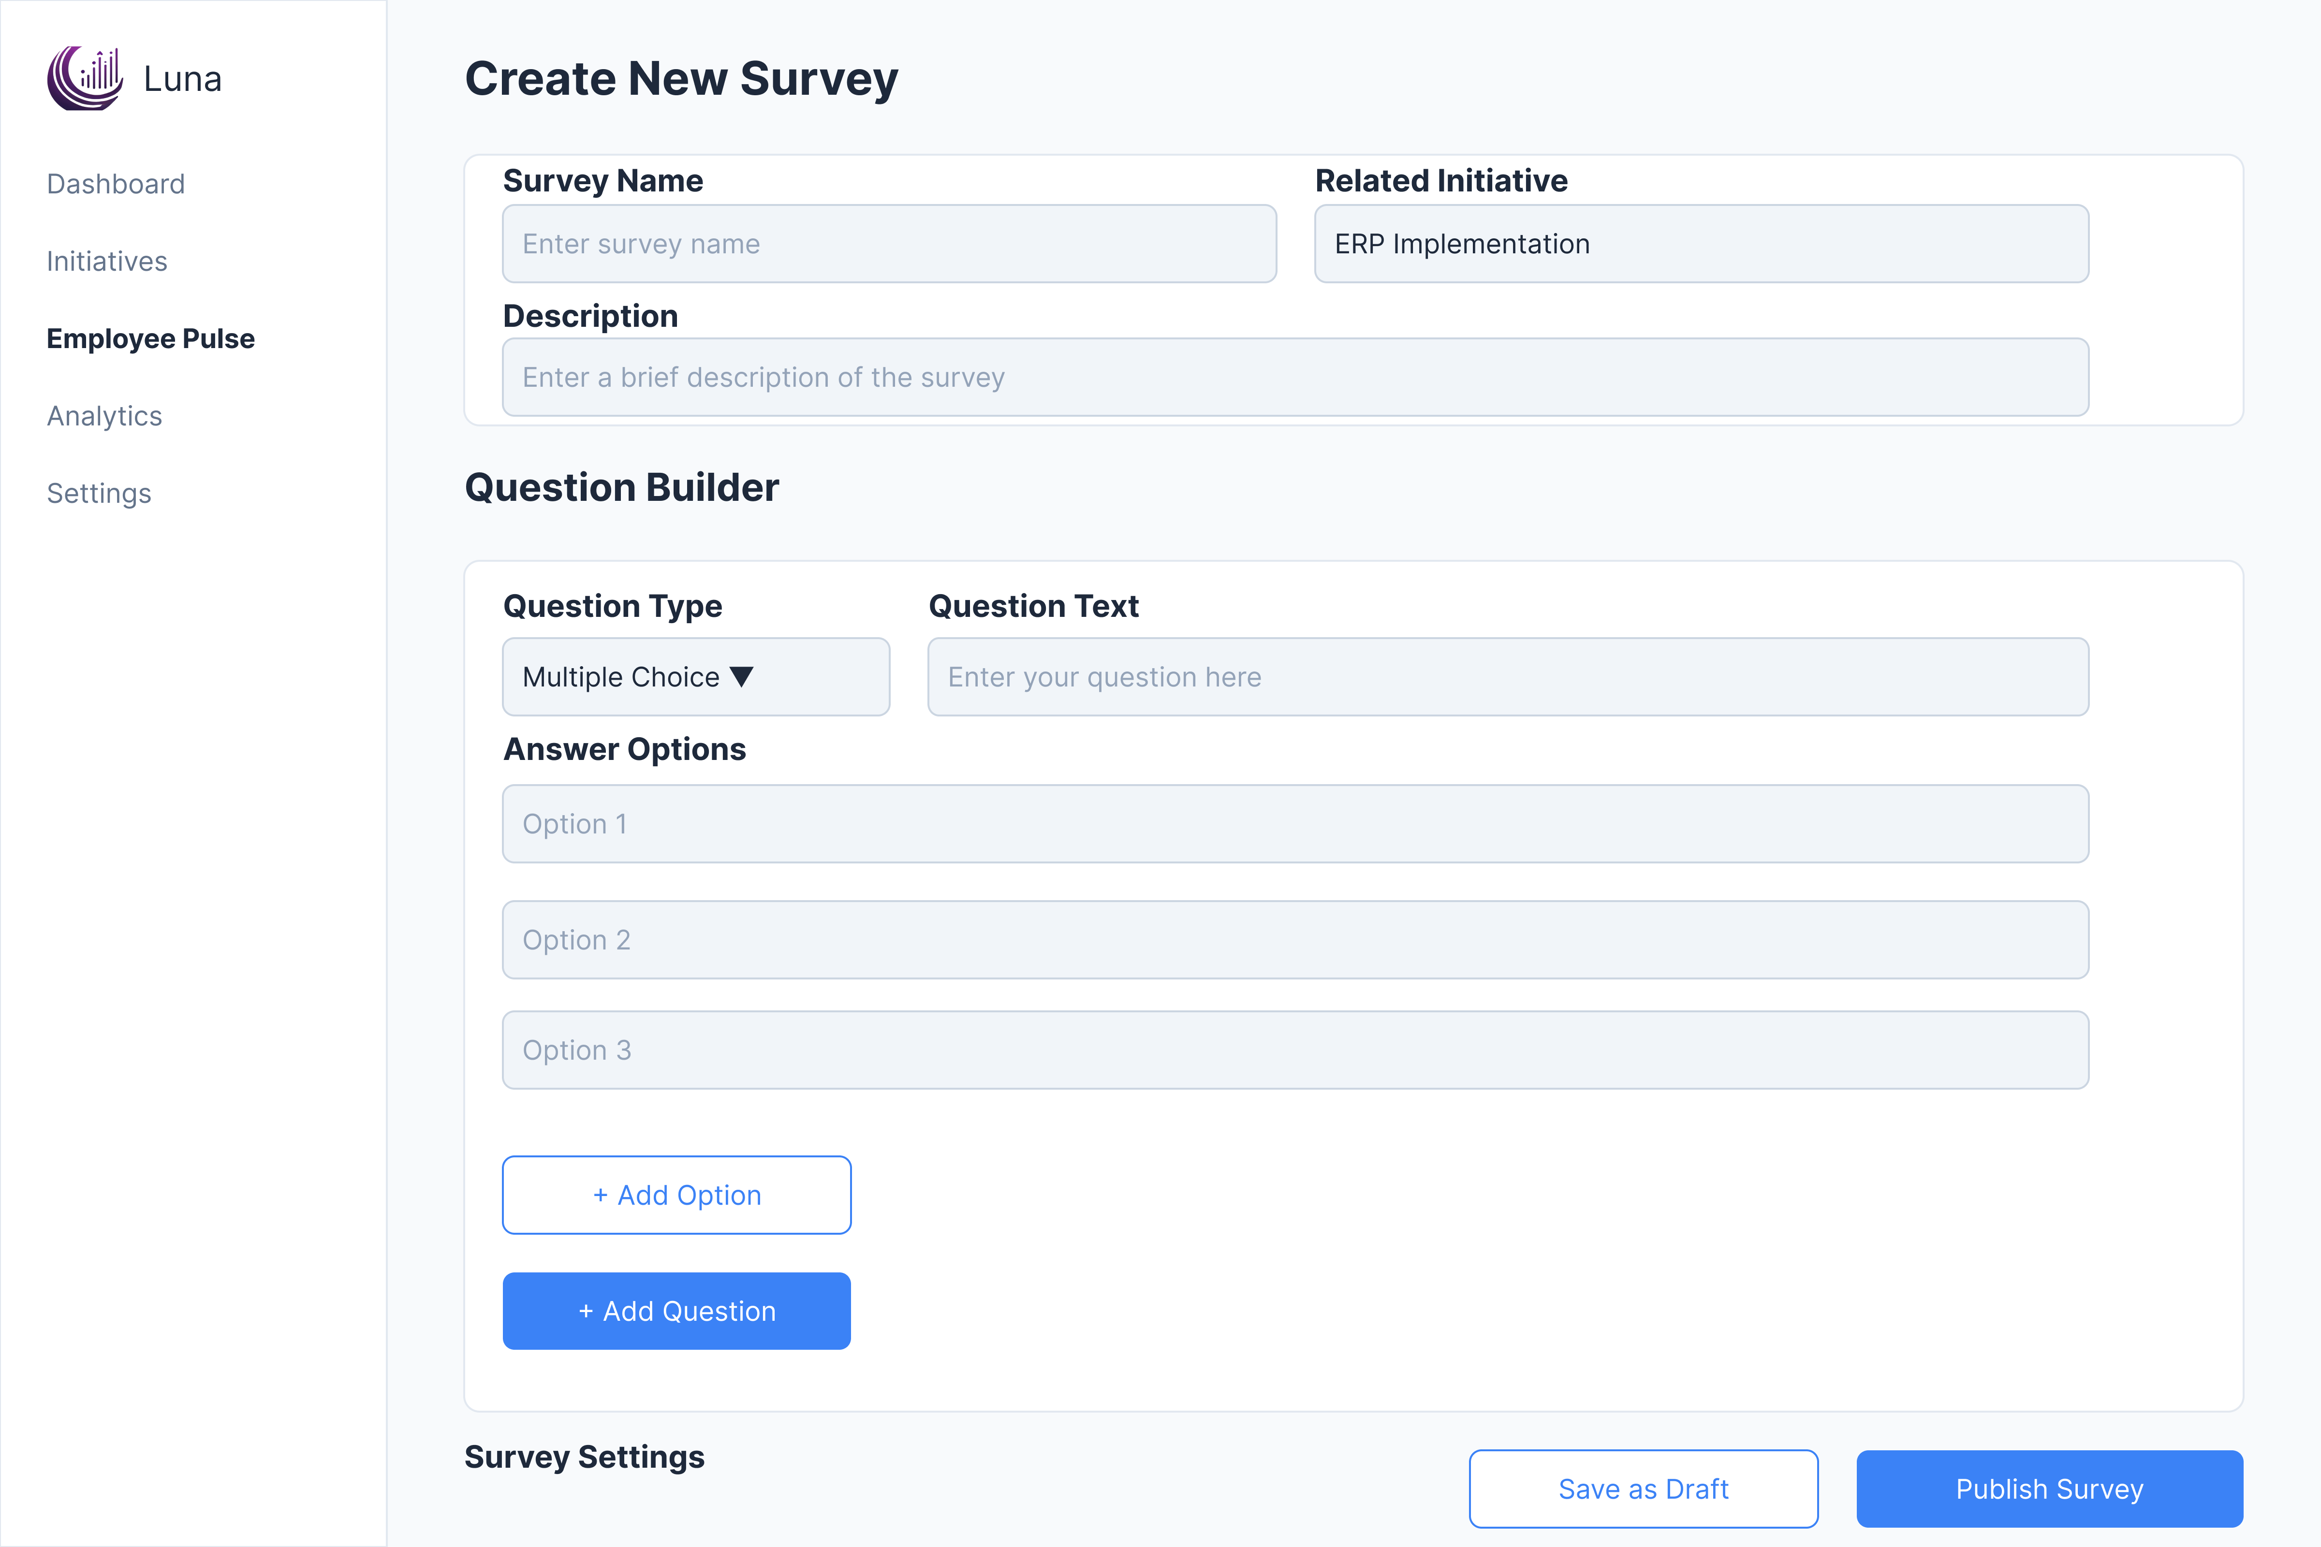Click Publish Survey

(x=2049, y=1489)
